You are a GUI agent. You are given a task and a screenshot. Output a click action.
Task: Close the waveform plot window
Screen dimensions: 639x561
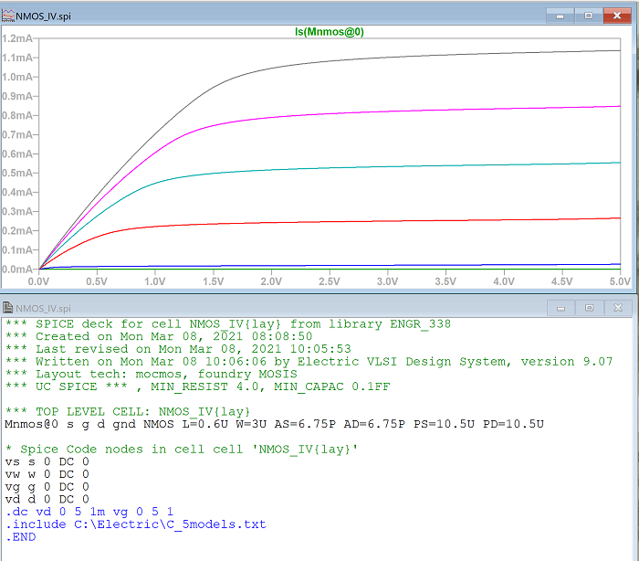pos(616,16)
